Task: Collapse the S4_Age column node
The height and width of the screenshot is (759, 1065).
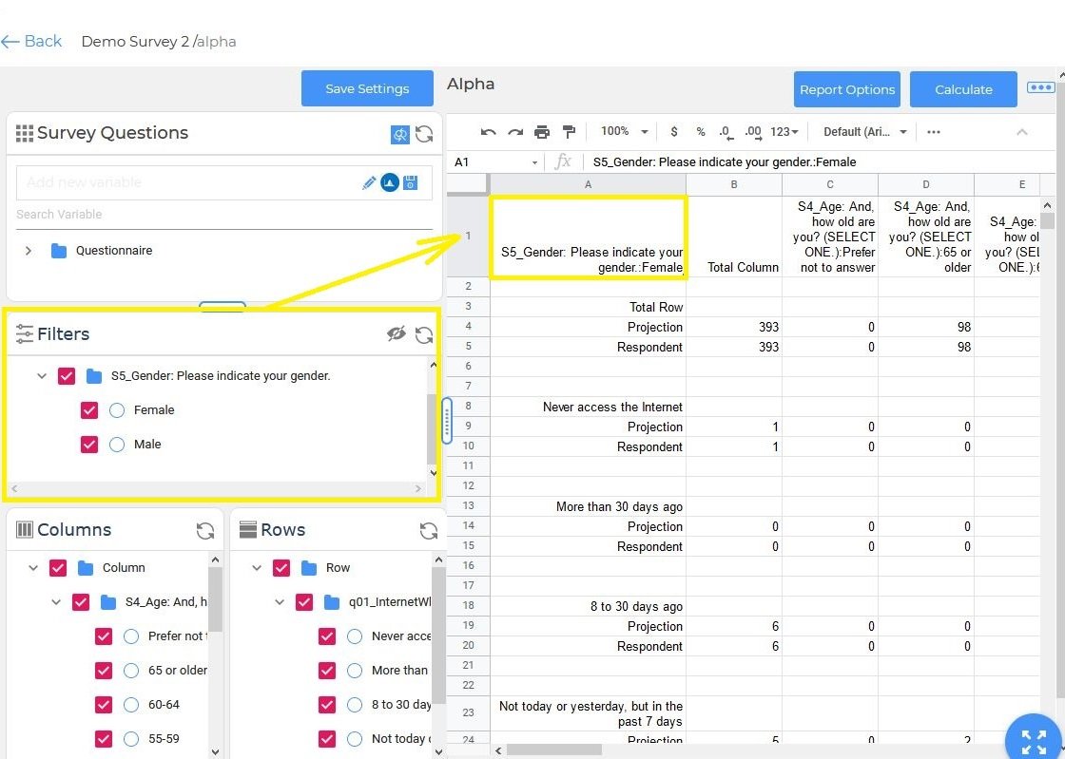Action: pyautogui.click(x=56, y=601)
